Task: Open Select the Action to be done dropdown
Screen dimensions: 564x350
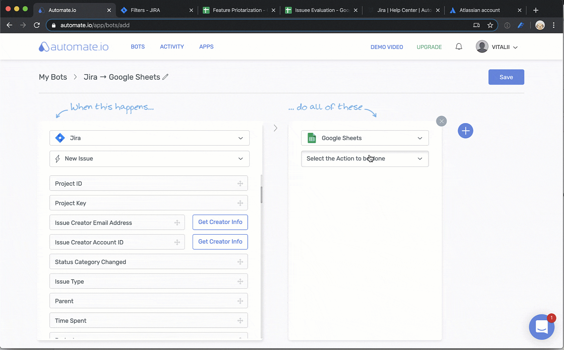Action: [365, 159]
